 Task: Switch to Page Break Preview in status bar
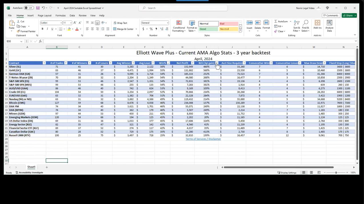[x=319, y=173]
